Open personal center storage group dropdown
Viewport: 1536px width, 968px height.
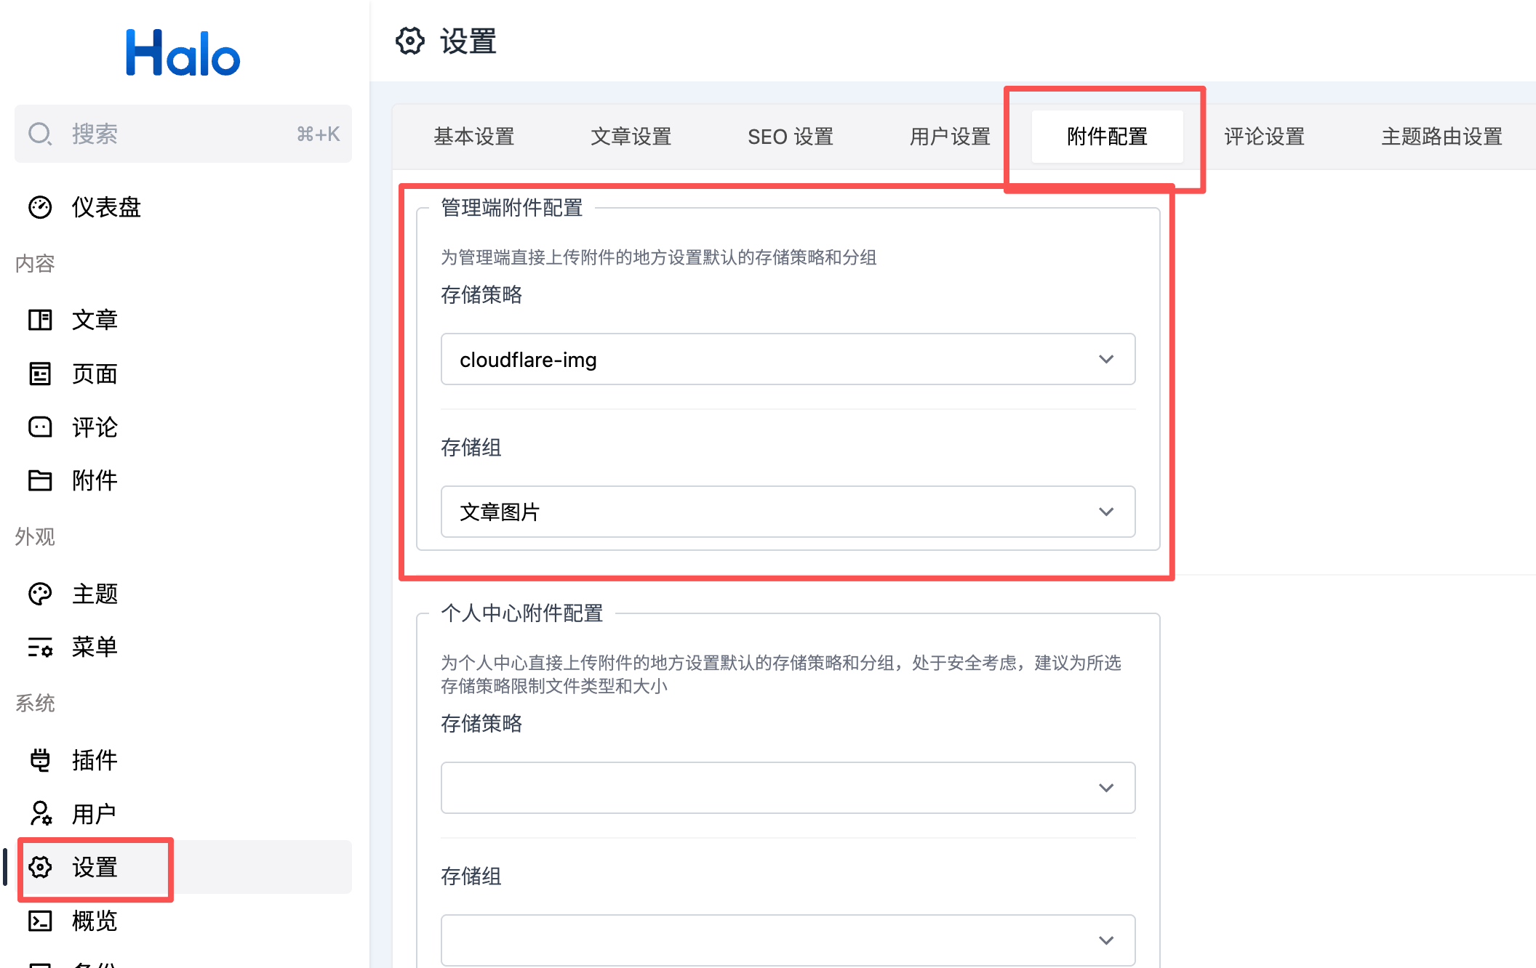[x=788, y=940]
